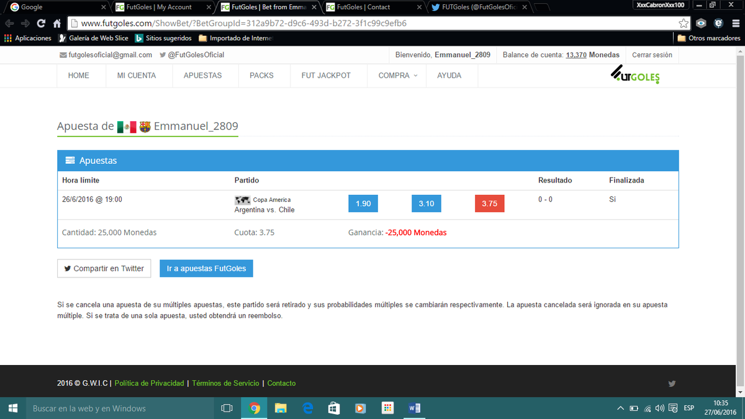Bookmark this page with the star icon
745x419 pixels.
click(684, 24)
